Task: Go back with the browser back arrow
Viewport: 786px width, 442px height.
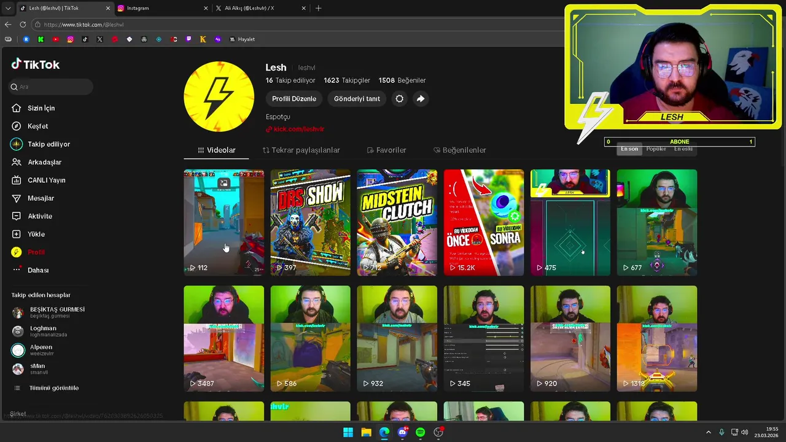Action: click(7, 25)
